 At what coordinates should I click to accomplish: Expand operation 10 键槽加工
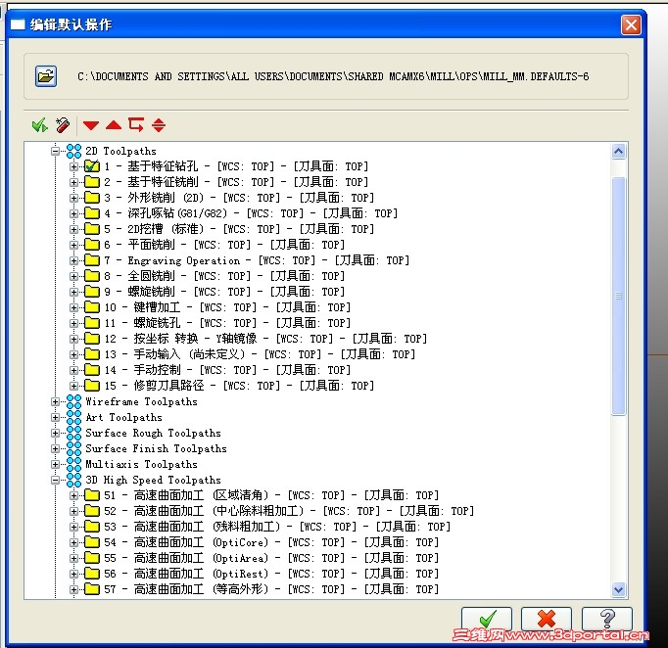(73, 307)
